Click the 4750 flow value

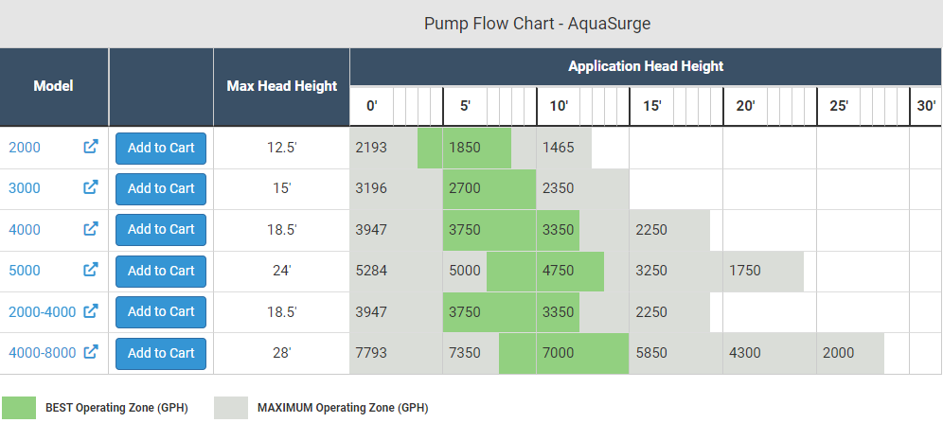coord(558,271)
